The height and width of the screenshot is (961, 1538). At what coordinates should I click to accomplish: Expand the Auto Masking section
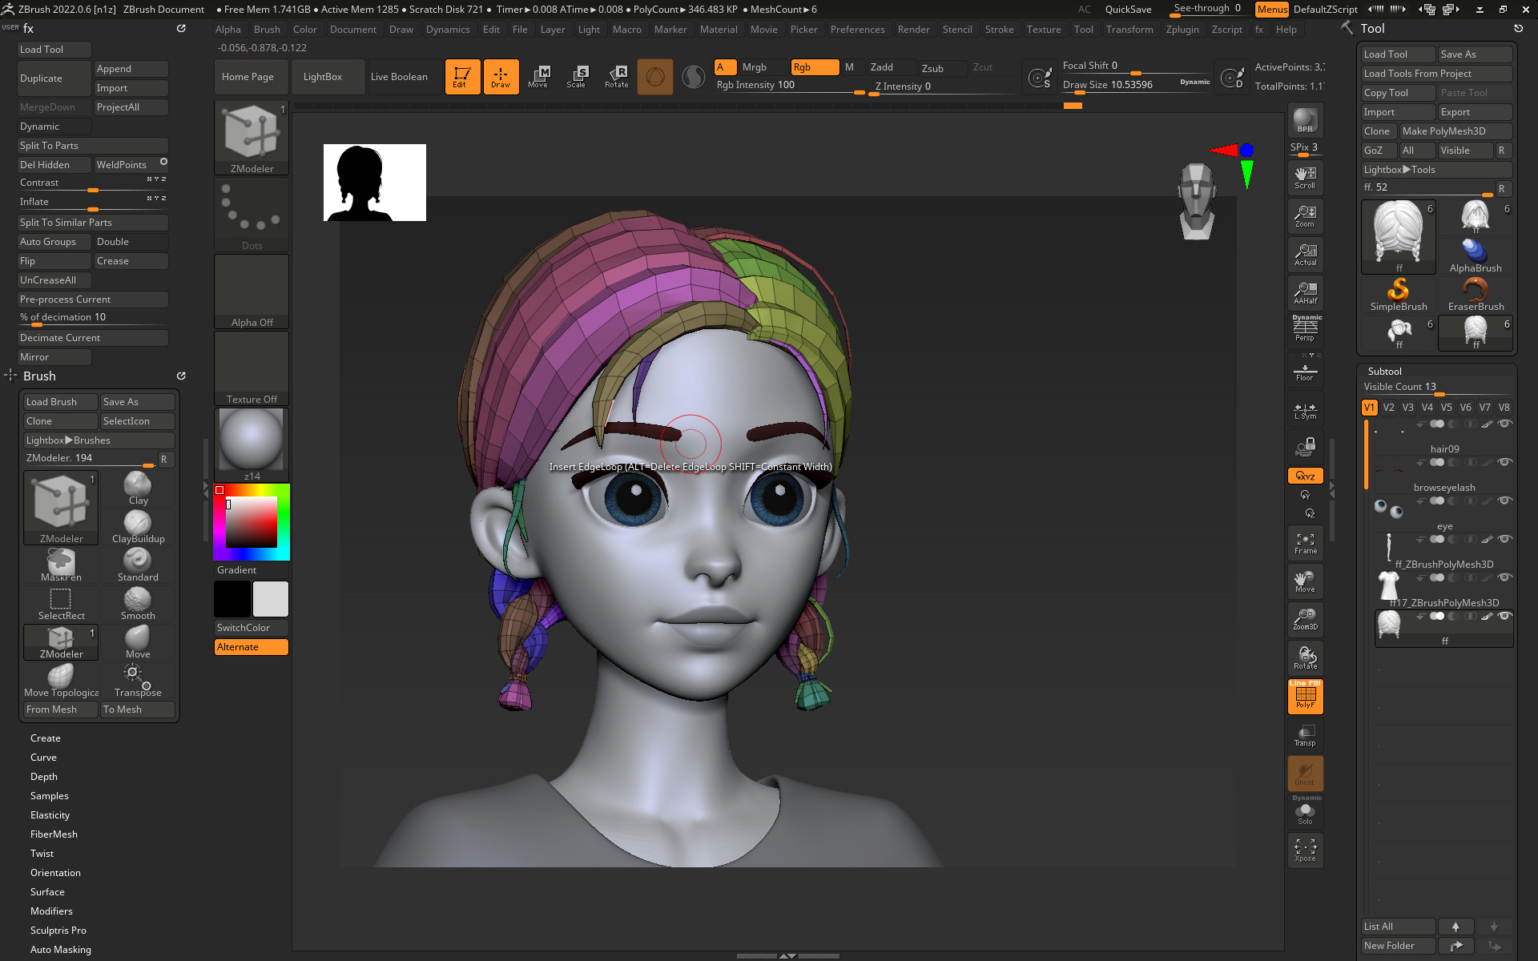61,950
